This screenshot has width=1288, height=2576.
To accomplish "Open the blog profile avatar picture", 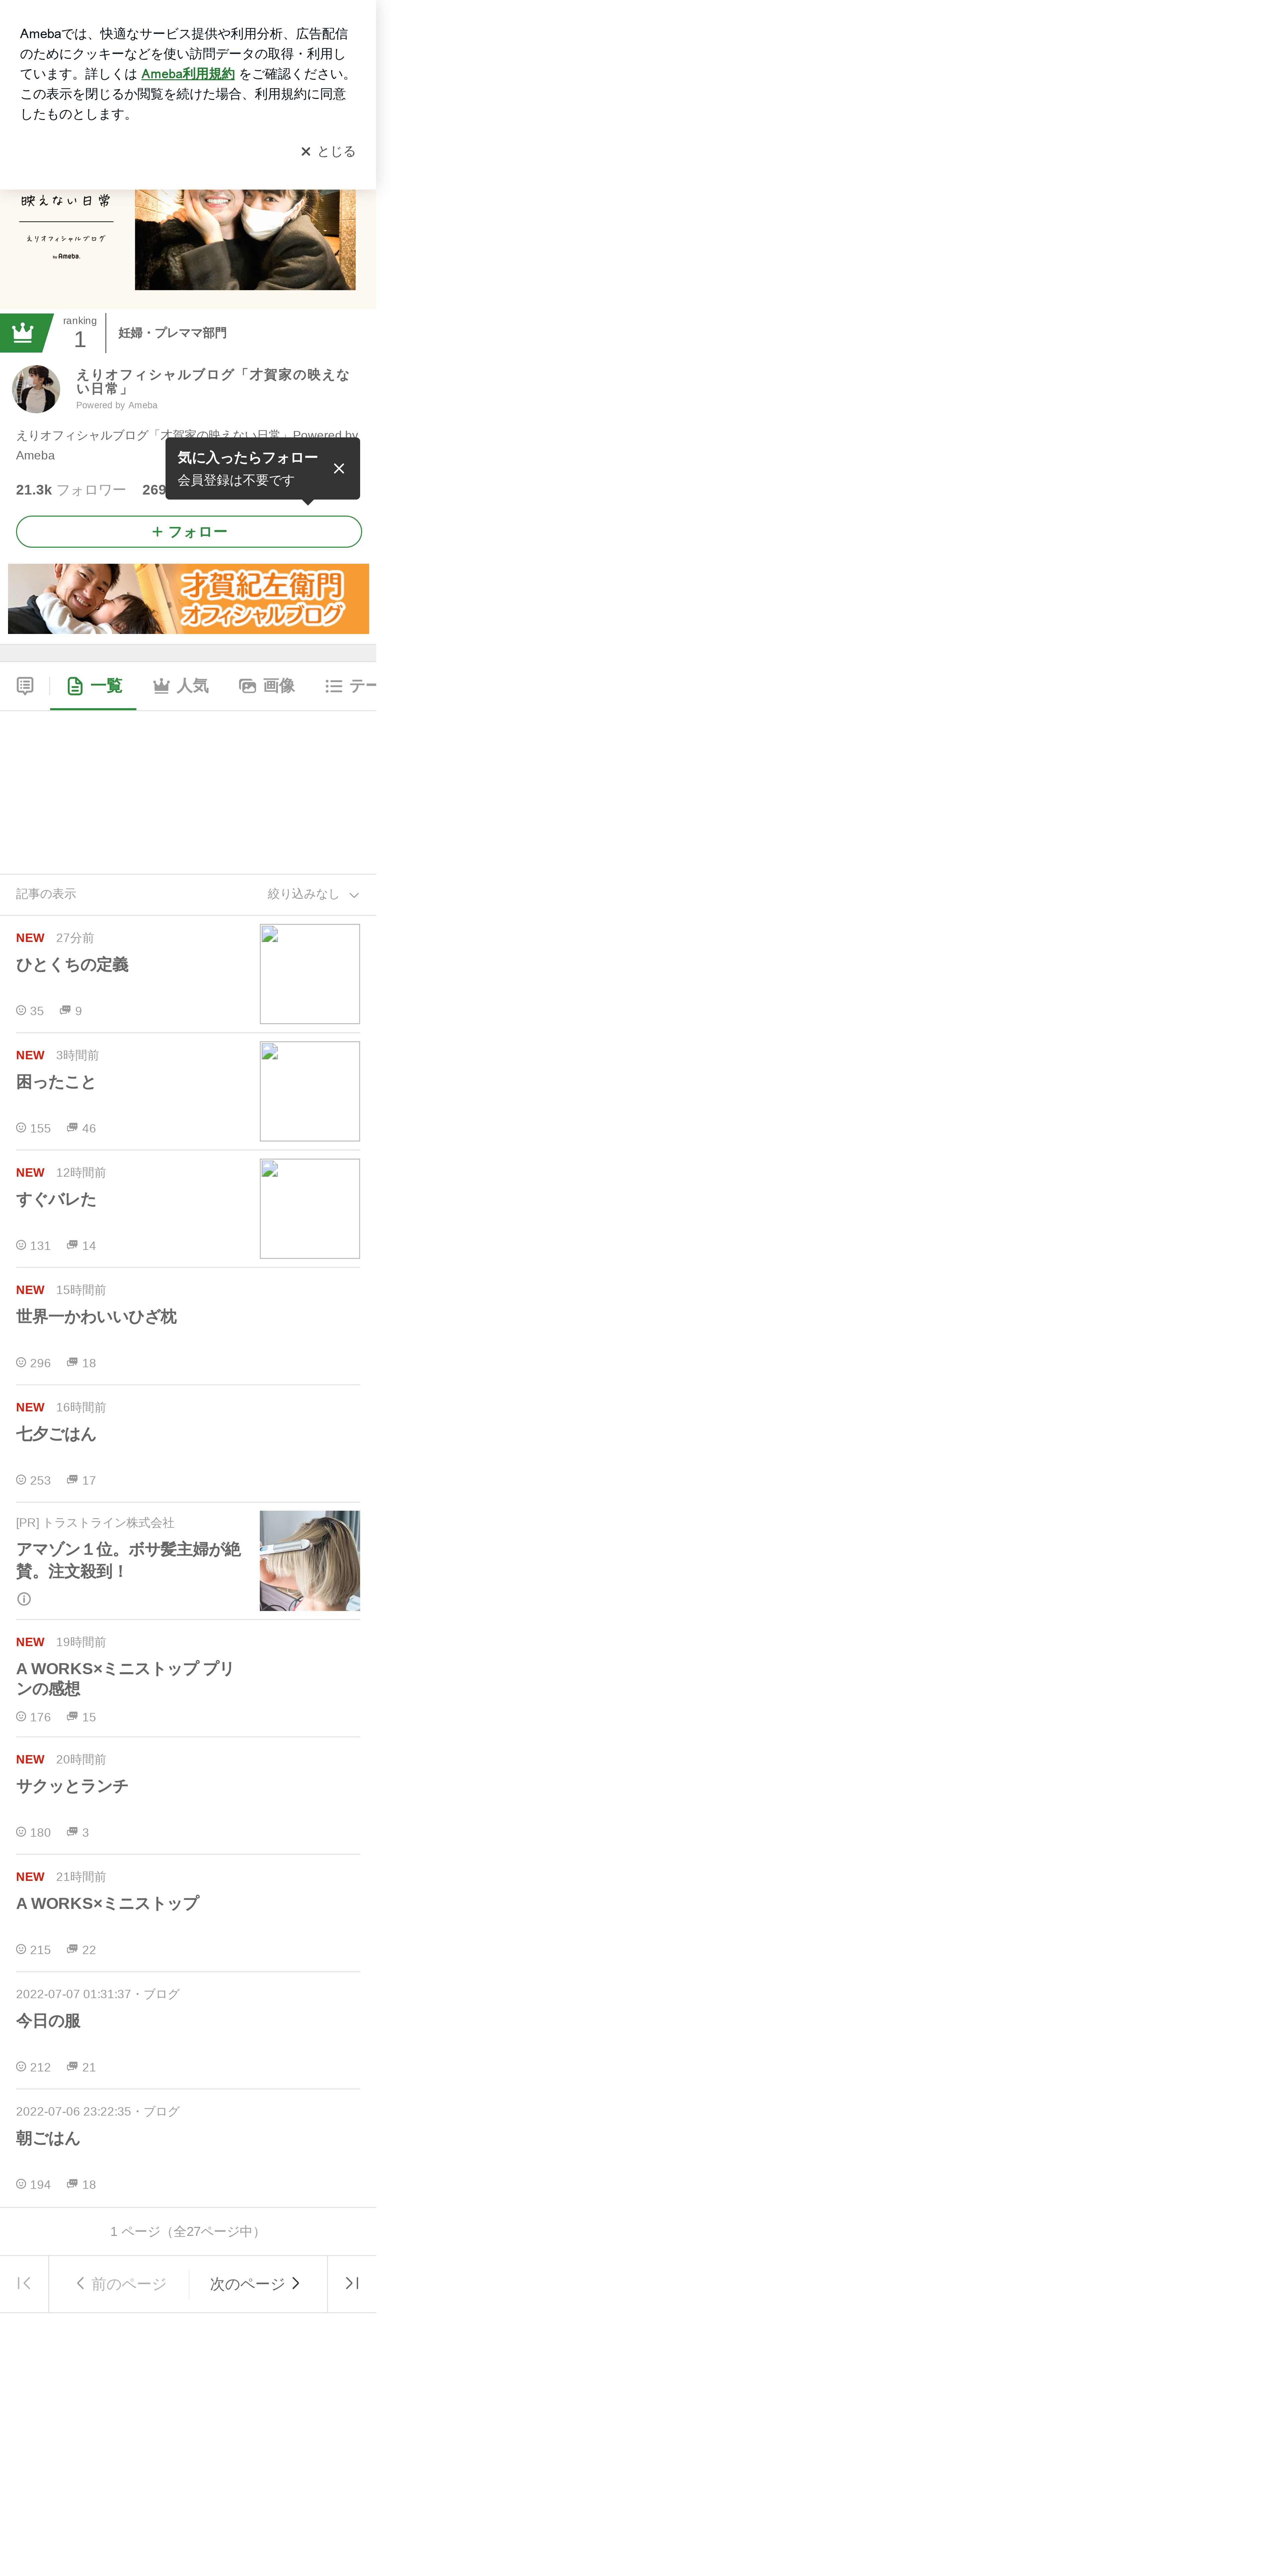I will click(x=36, y=389).
